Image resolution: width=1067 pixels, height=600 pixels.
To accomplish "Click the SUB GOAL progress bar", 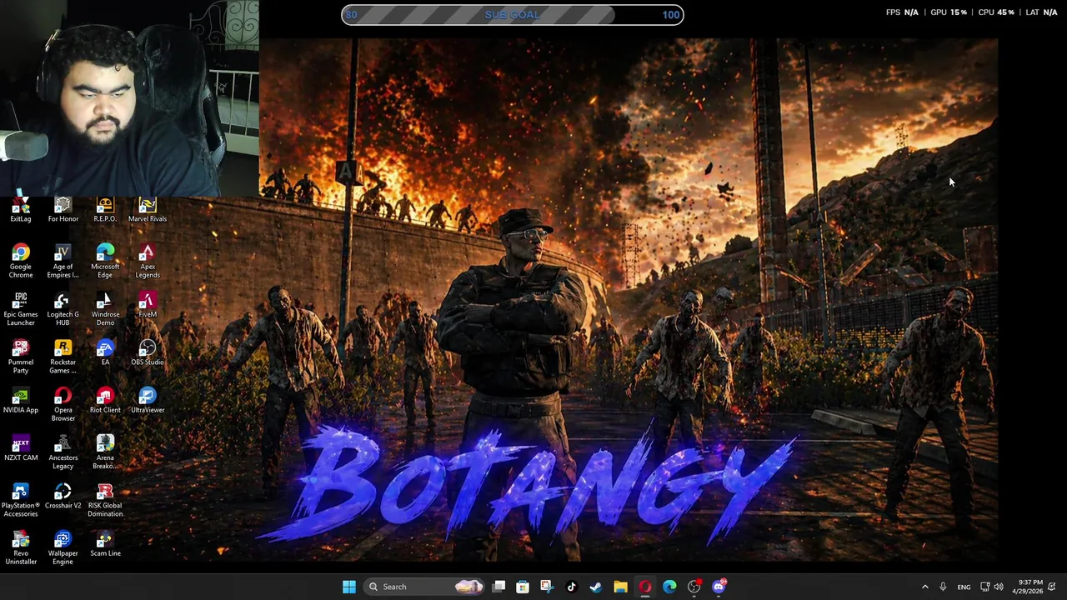I will [x=513, y=14].
